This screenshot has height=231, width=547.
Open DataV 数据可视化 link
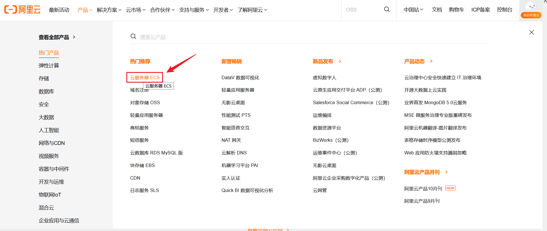(240, 77)
